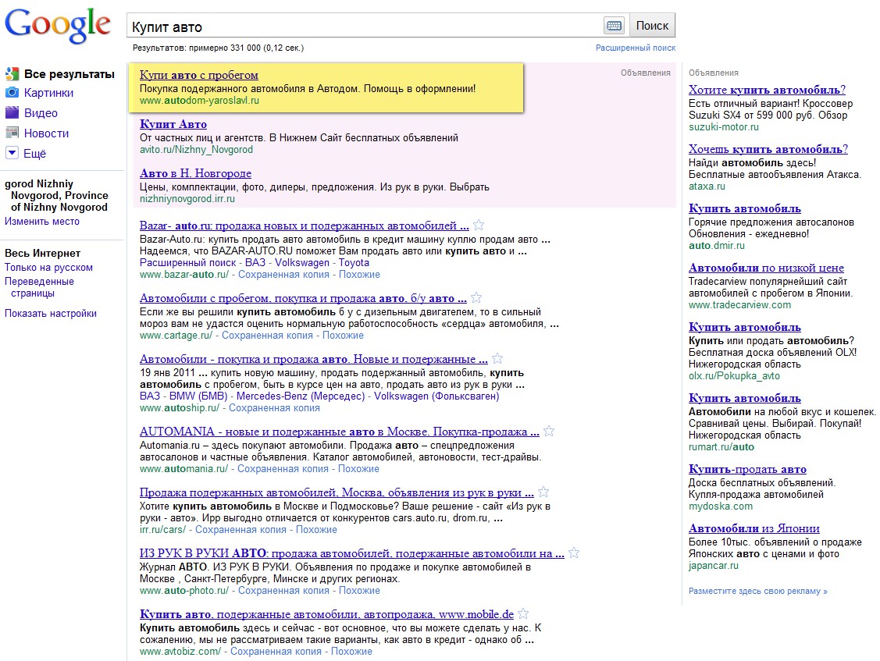Viewport: 880px width, 661px height.
Task: Open Автомобили из Японии ad
Action: (754, 528)
